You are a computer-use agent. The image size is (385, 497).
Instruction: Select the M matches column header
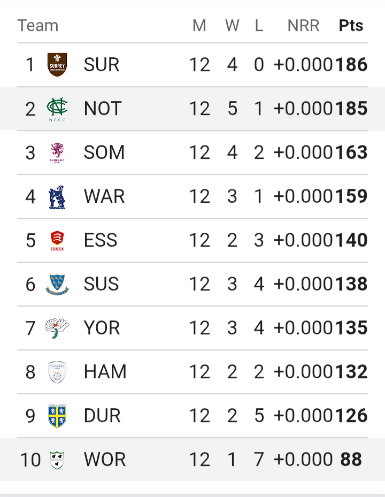pos(199,25)
